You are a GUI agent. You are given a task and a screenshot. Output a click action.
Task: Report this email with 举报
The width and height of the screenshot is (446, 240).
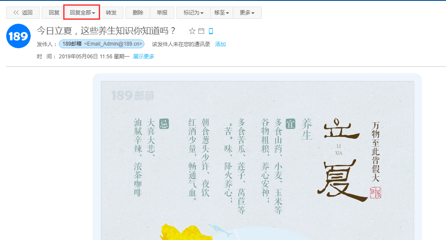tap(162, 13)
